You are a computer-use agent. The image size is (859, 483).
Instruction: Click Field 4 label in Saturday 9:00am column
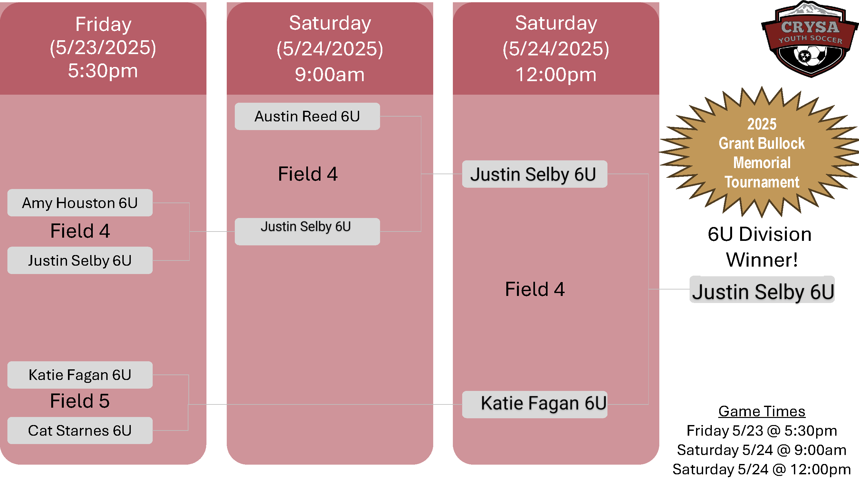pyautogui.click(x=308, y=174)
